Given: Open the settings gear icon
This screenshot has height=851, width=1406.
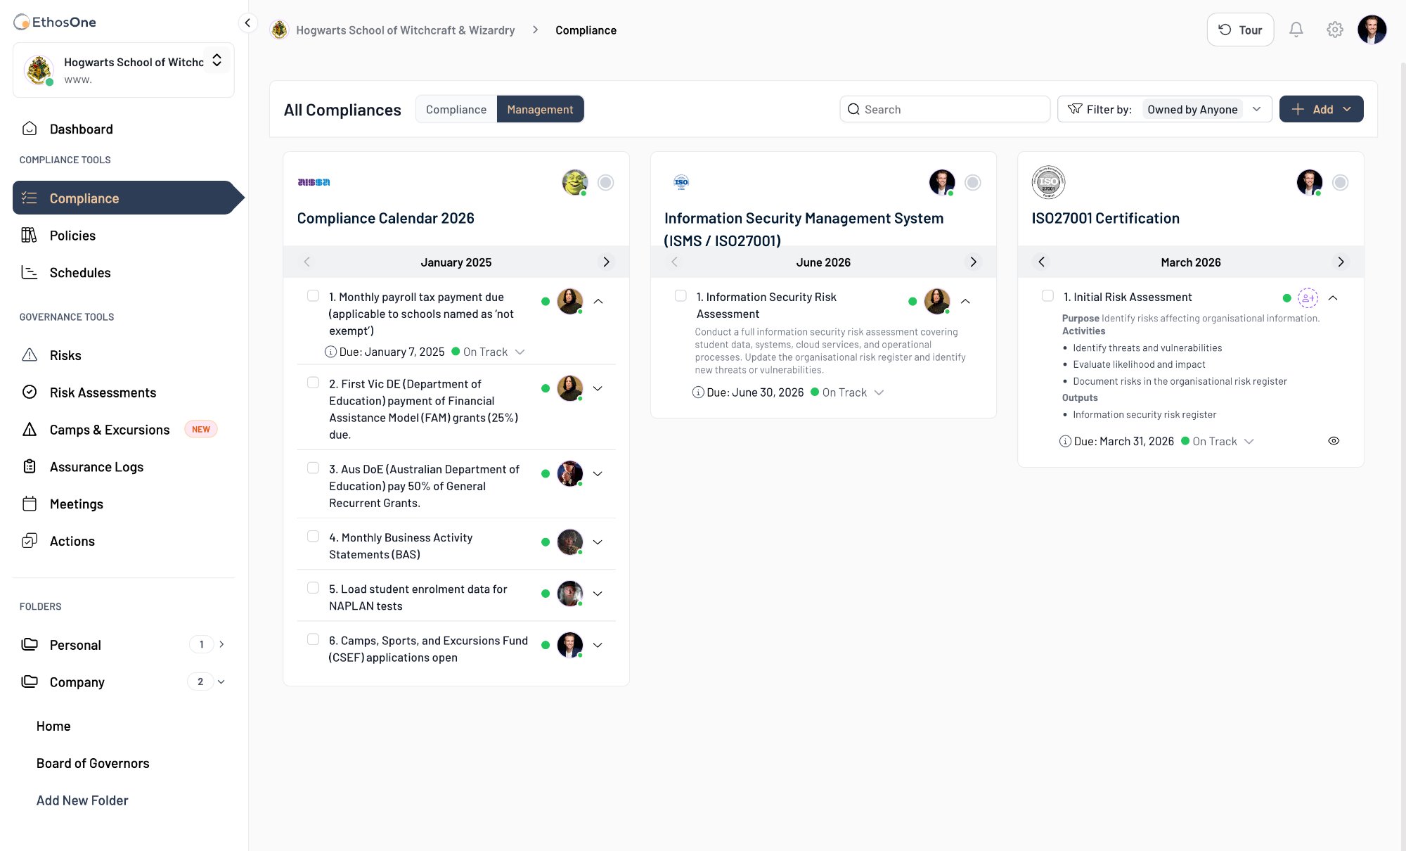Looking at the screenshot, I should tap(1334, 30).
